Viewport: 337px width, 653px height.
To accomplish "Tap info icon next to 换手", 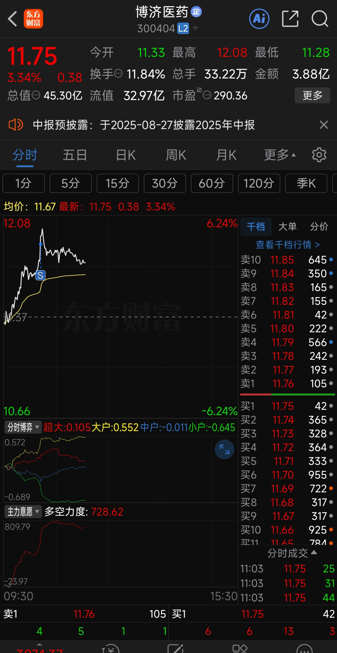I will (118, 74).
